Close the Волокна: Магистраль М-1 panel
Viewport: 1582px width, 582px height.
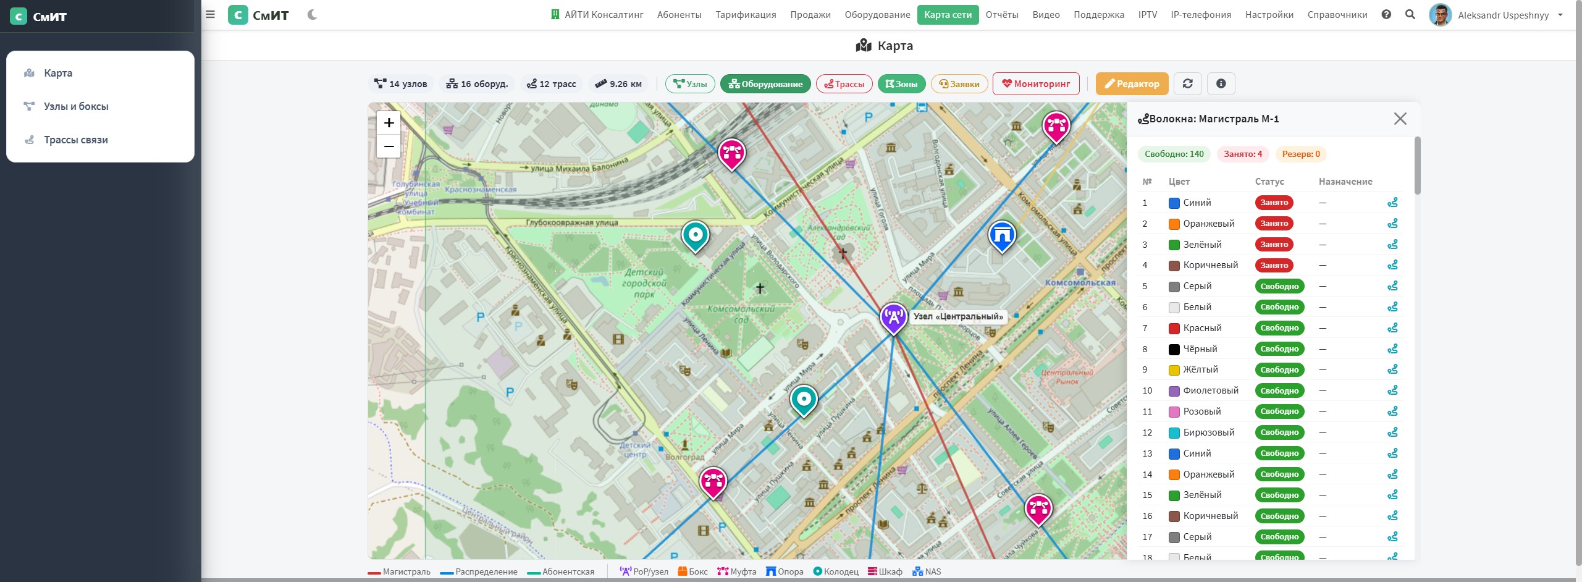tap(1400, 119)
